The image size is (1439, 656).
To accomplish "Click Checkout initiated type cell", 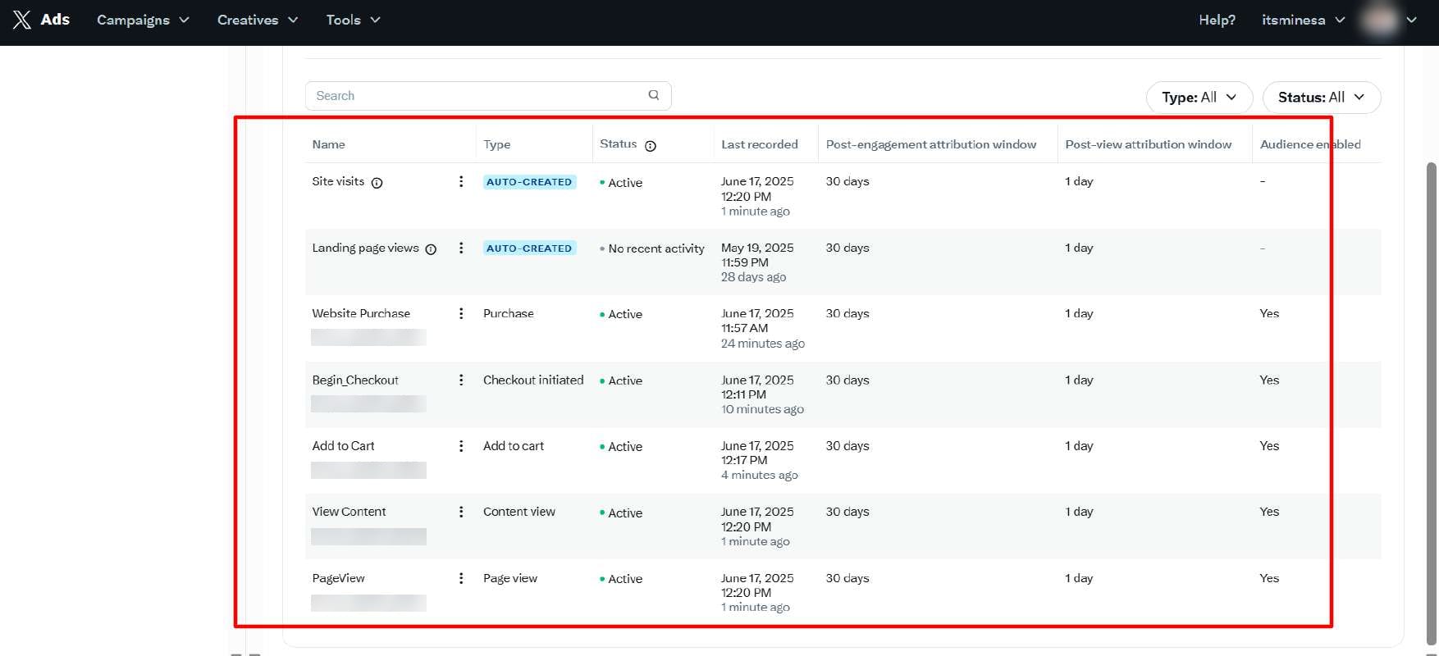I will point(533,380).
